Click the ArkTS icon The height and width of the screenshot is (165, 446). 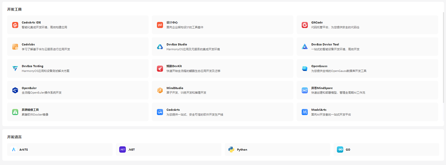(14, 150)
